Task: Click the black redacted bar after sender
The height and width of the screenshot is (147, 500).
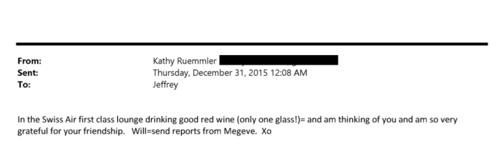Action: click(279, 60)
